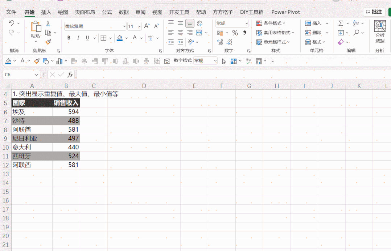Switch to the 插入 ribbon tab

coord(46,12)
